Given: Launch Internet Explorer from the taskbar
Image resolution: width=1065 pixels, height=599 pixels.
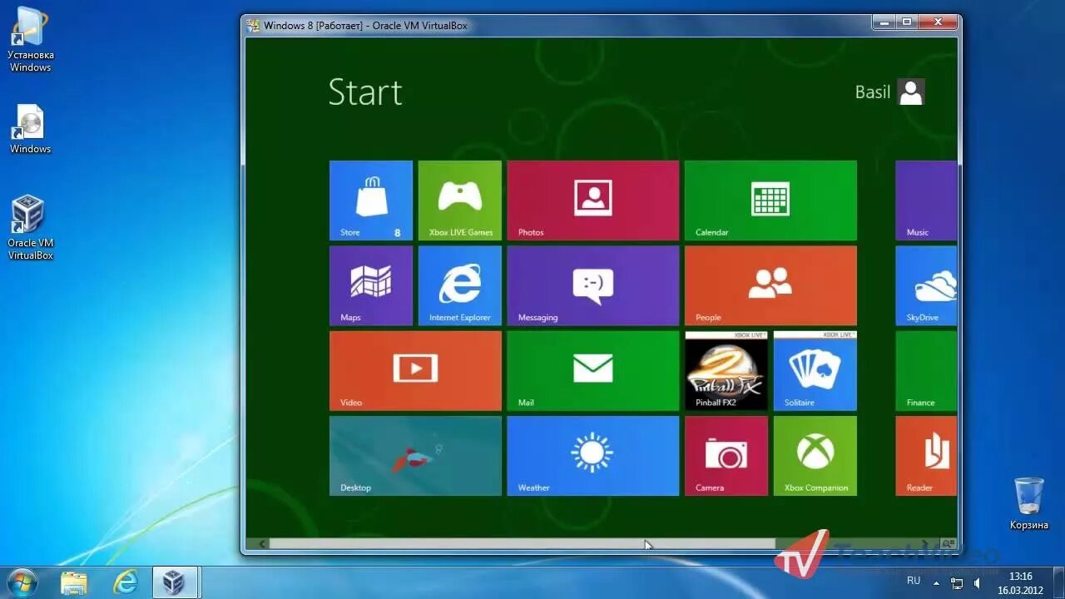Looking at the screenshot, I should tap(126, 582).
